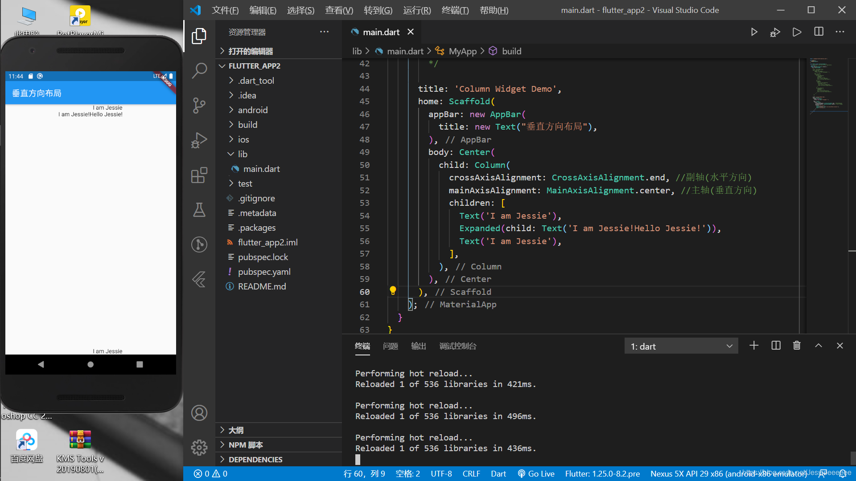Click Go Live in status bar
Image resolution: width=856 pixels, height=481 pixels.
tap(536, 474)
